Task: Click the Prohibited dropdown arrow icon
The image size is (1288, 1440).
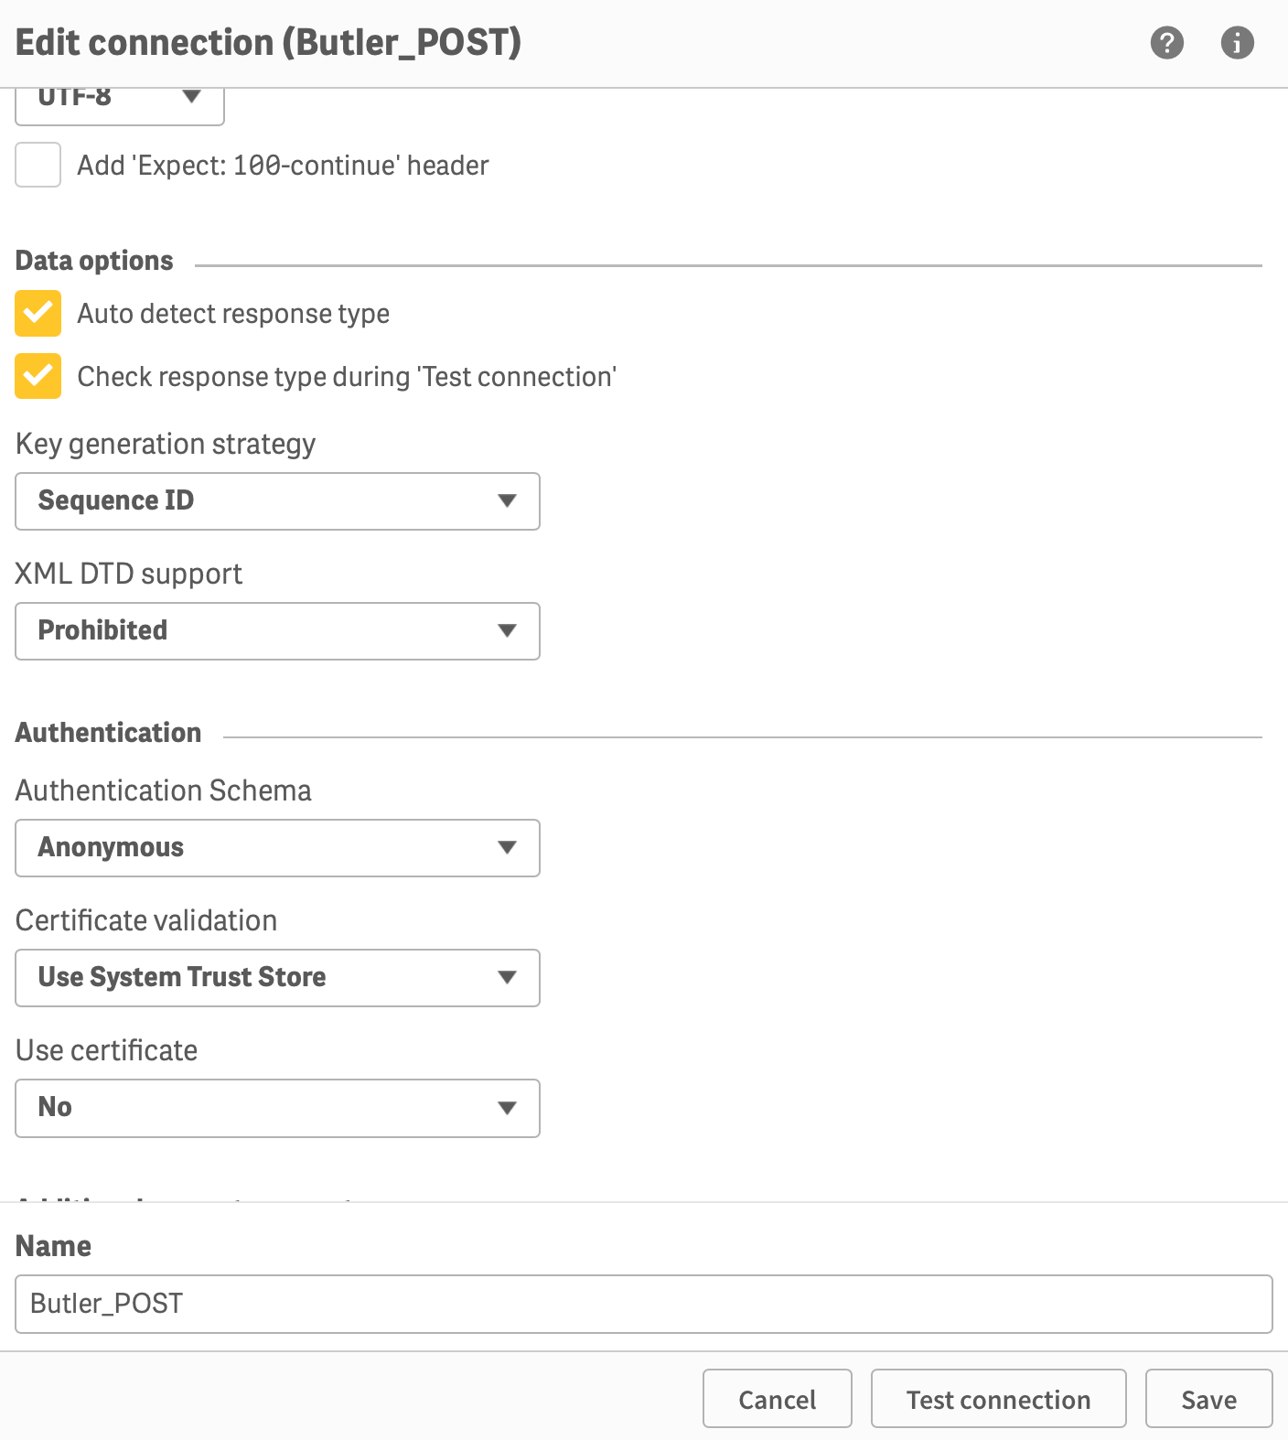Action: coord(507,630)
